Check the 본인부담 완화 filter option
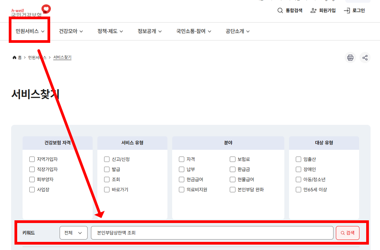380x250 pixels. [x=232, y=189]
